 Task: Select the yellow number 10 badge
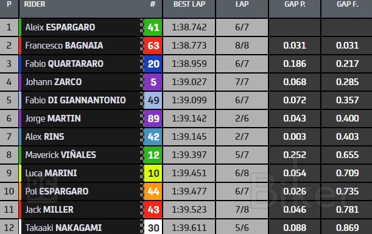(x=153, y=173)
